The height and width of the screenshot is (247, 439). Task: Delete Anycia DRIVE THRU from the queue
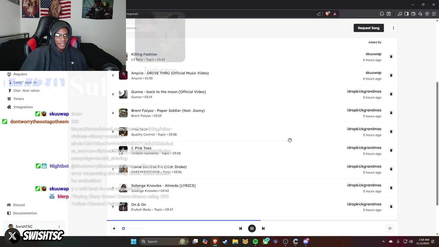point(391,75)
